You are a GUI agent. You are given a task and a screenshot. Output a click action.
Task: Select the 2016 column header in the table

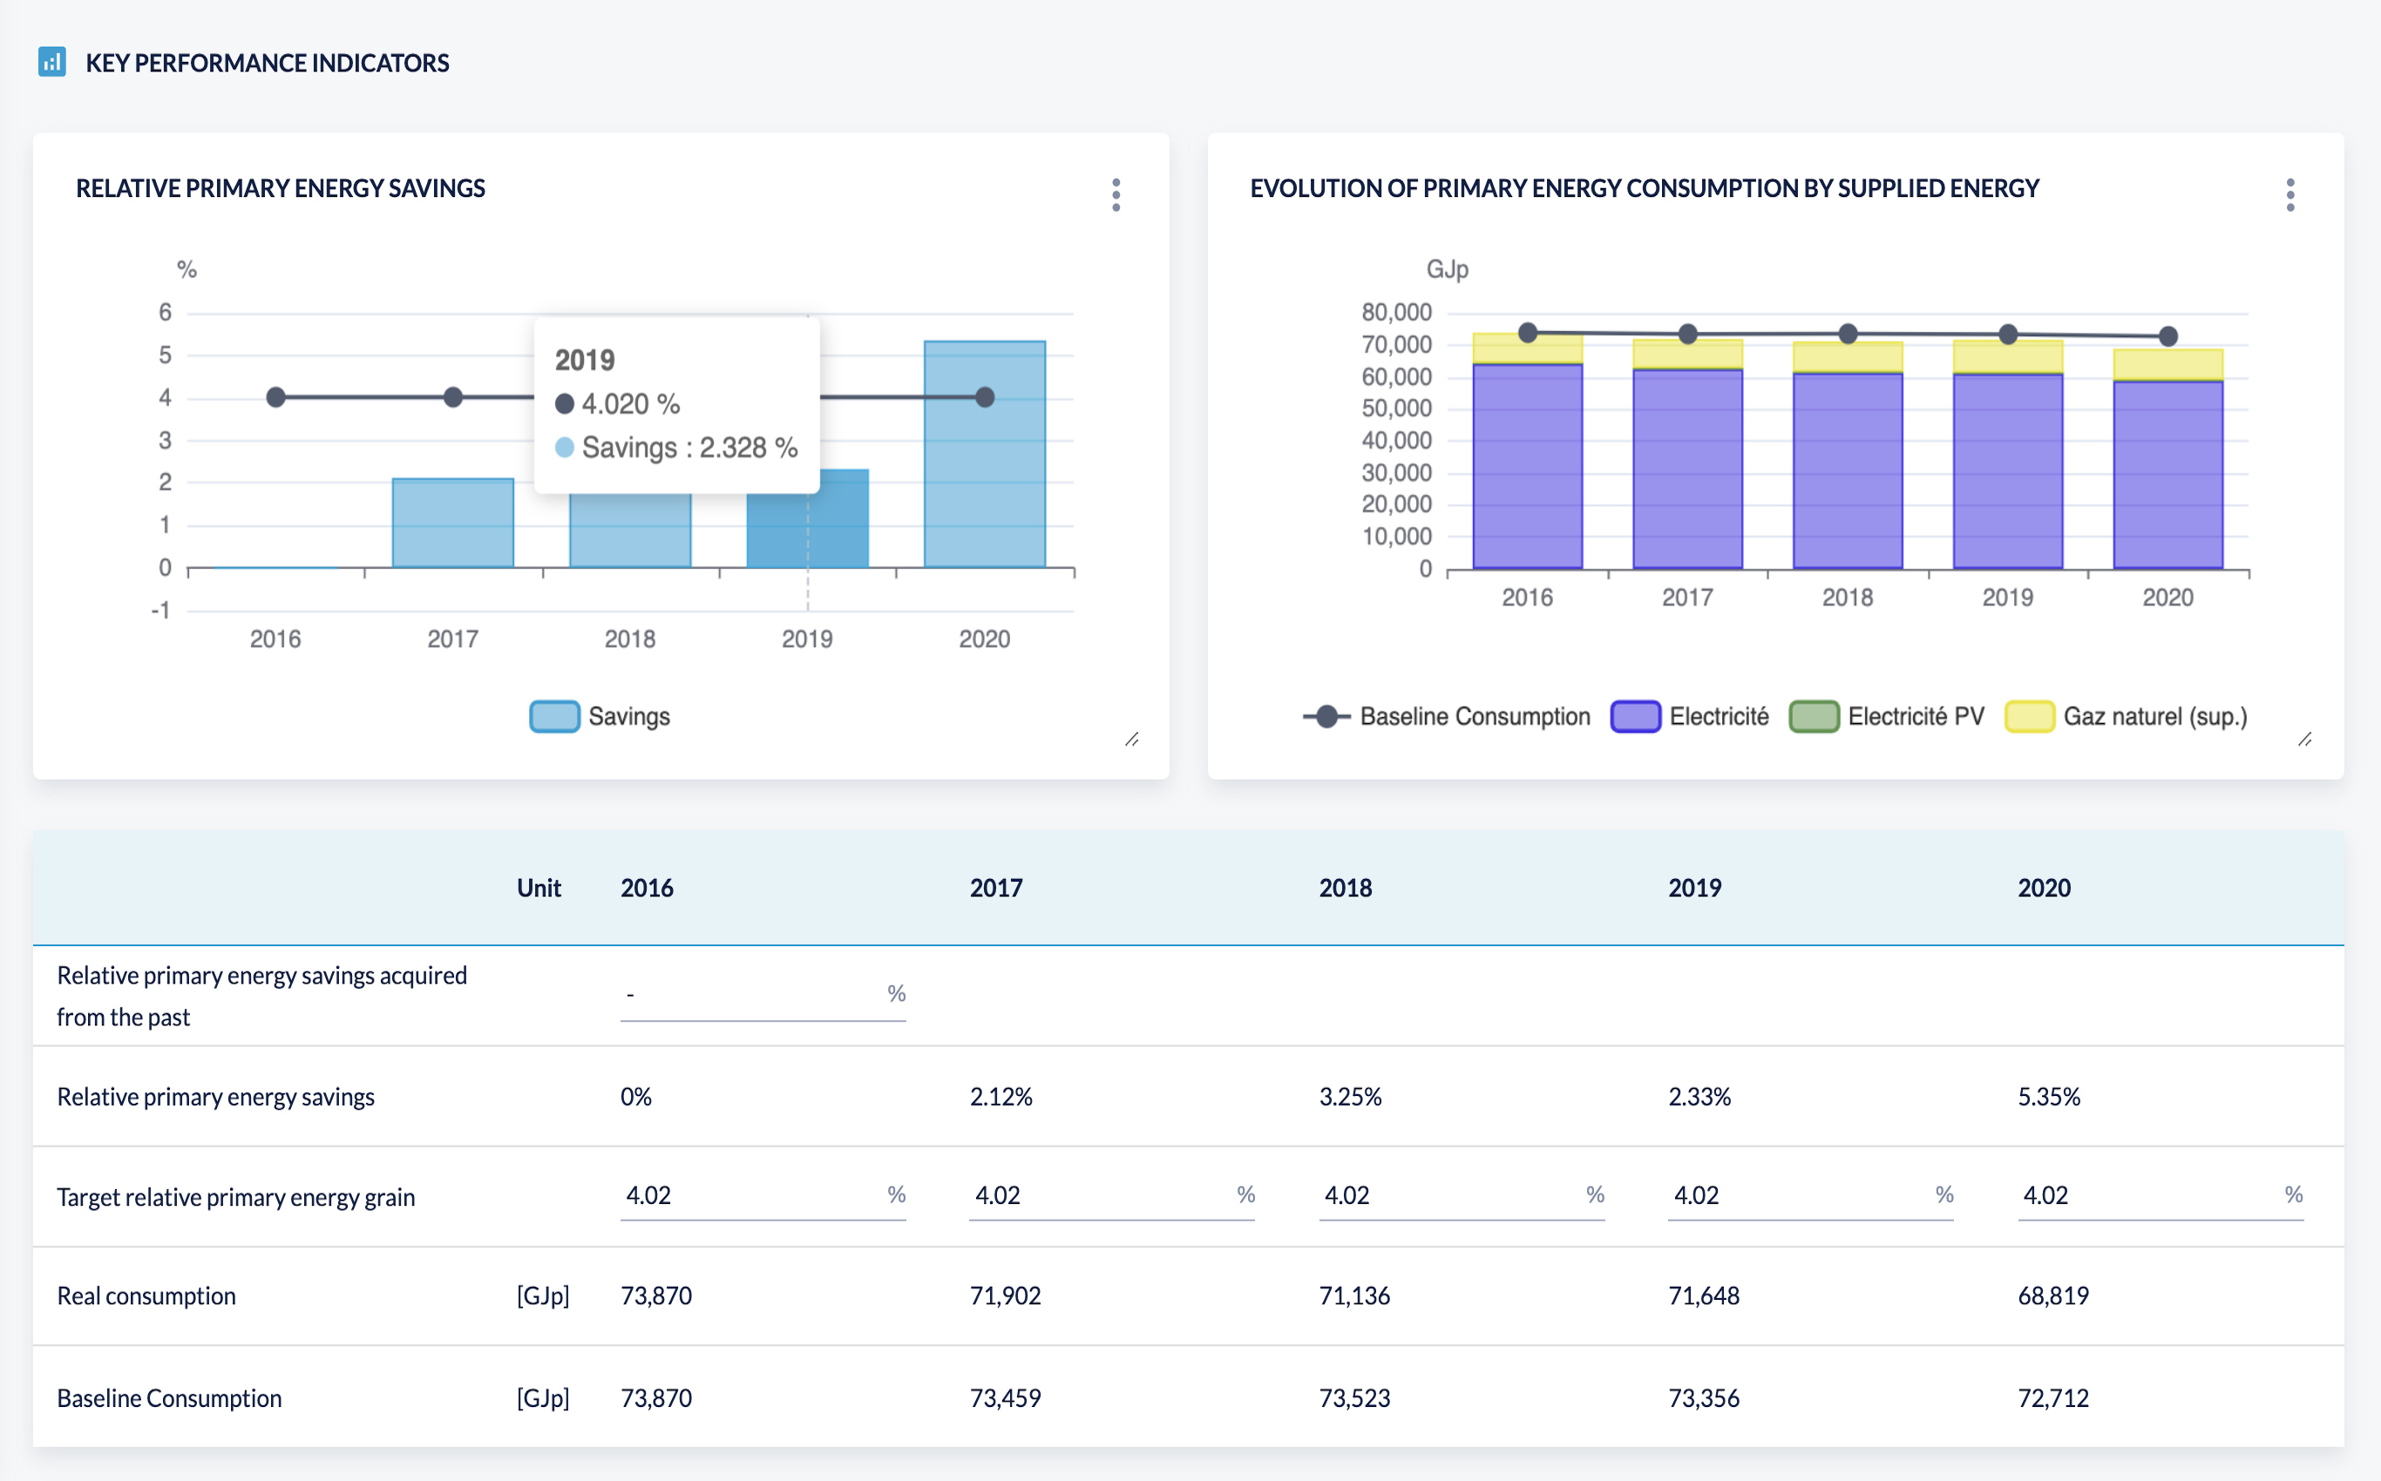pos(648,888)
